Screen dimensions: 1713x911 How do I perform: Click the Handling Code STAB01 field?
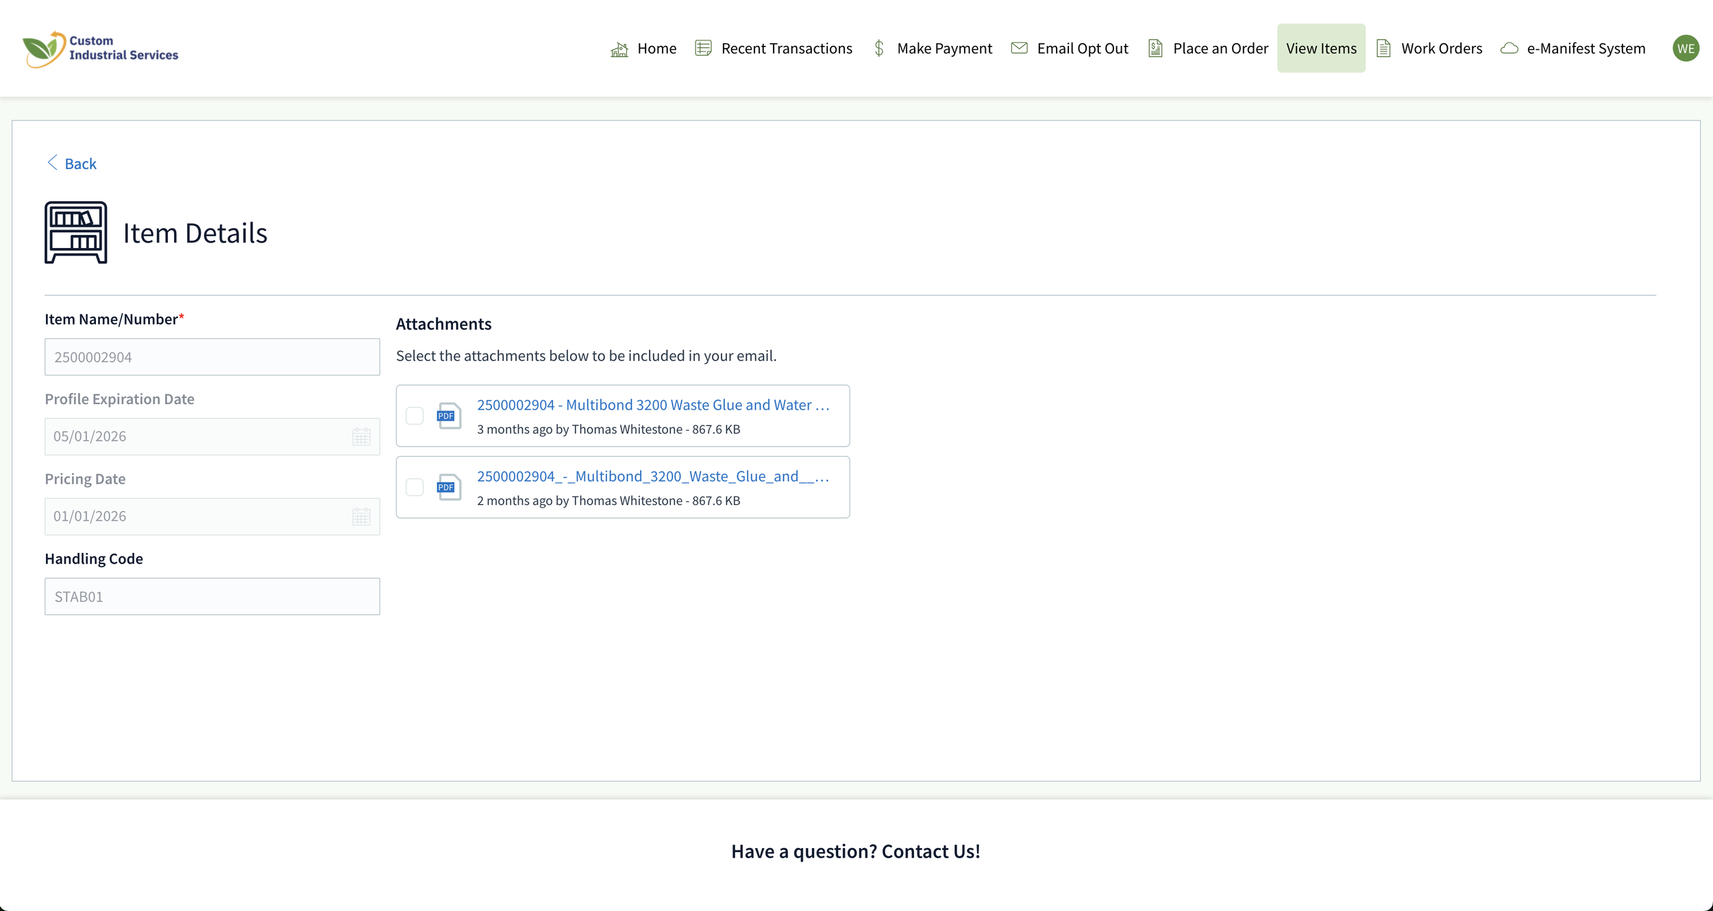(x=212, y=597)
